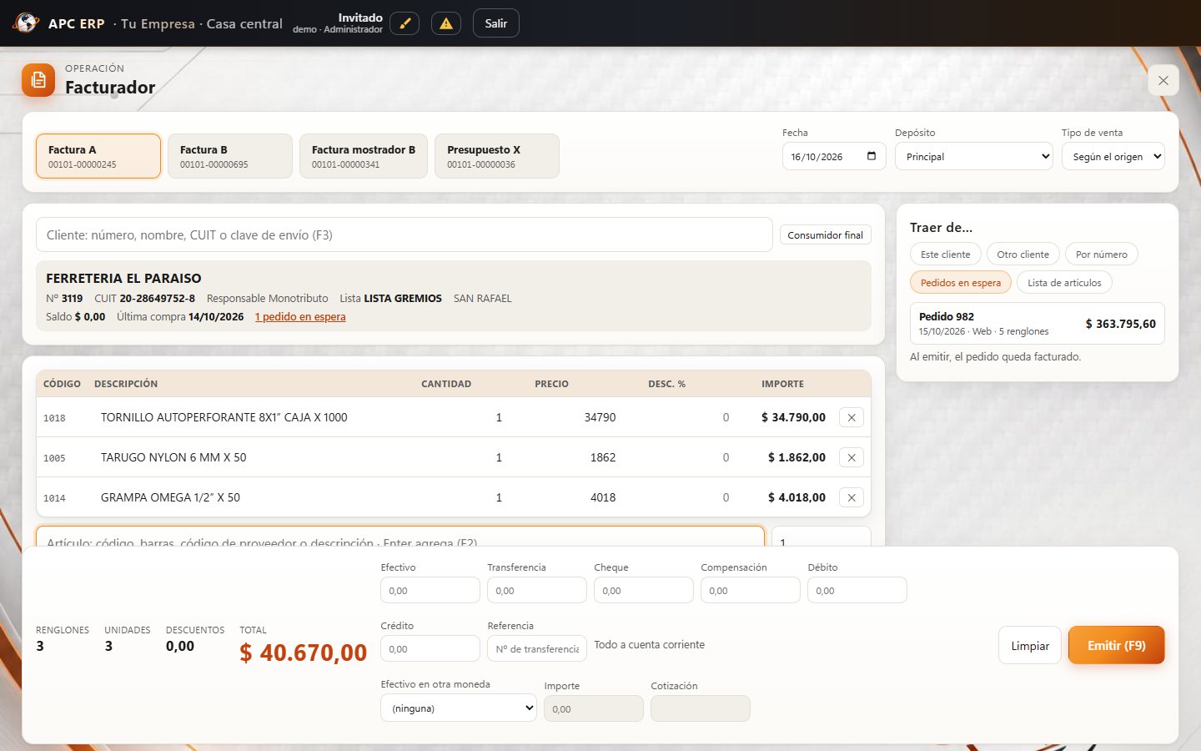1201x751 pixels.
Task: Expand Efectivo en otra moneda dropdown
Action: 459,708
